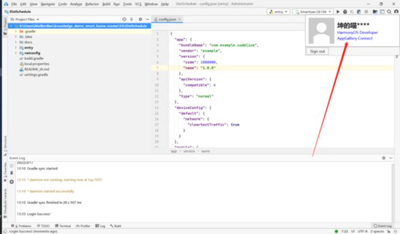Image resolution: width=400 pixels, height=234 pixels.
Task: Start debugging with the bug icon
Action: click(345, 12)
